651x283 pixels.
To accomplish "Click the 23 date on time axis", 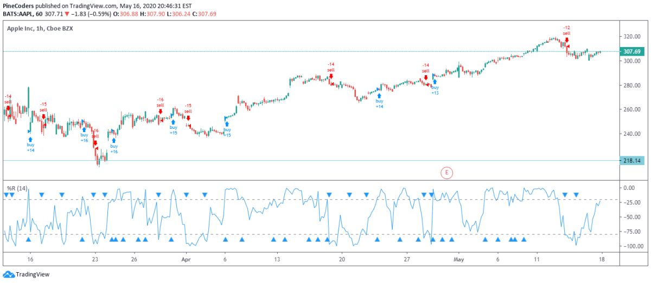I will [x=95, y=260].
